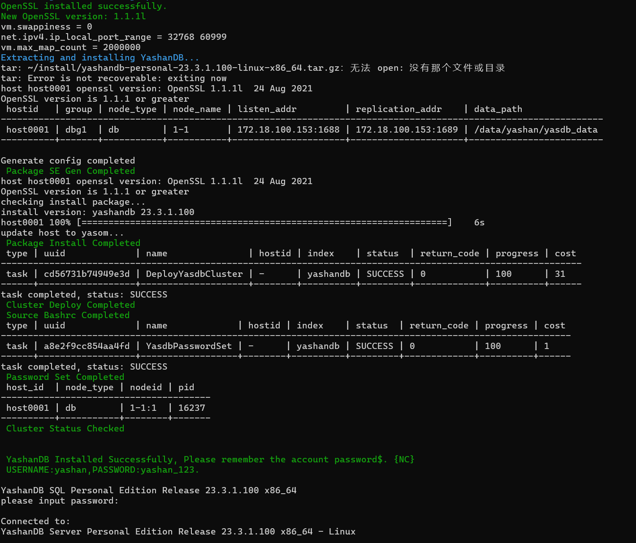Image resolution: width=636 pixels, height=543 pixels.
Task: Click the "Generate config completed" line
Action: [x=68, y=161]
